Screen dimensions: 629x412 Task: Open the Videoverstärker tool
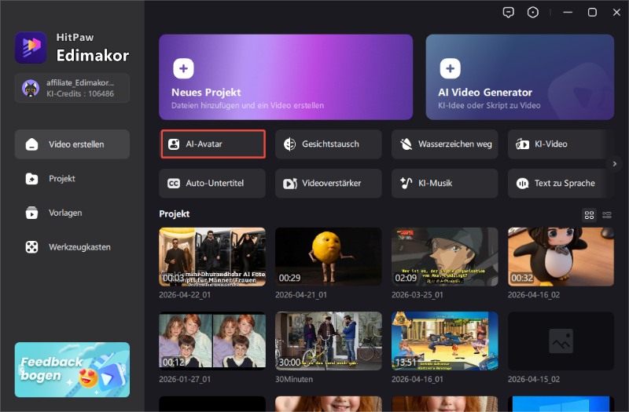[x=329, y=184]
